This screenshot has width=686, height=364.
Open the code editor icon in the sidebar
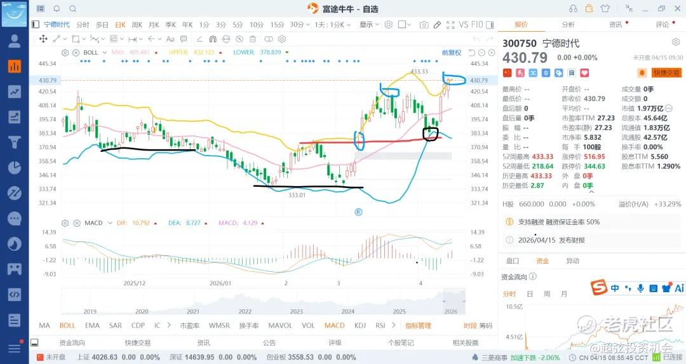click(15, 294)
